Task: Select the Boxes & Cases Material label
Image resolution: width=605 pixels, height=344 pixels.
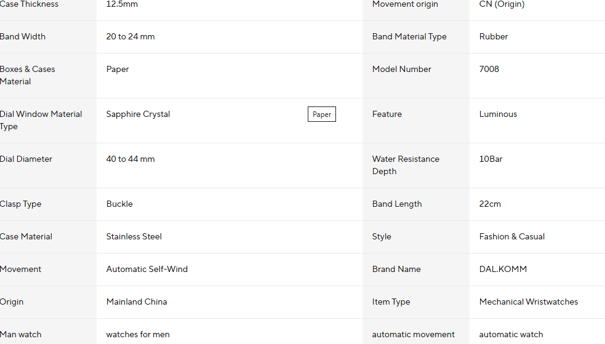Action: click(28, 75)
